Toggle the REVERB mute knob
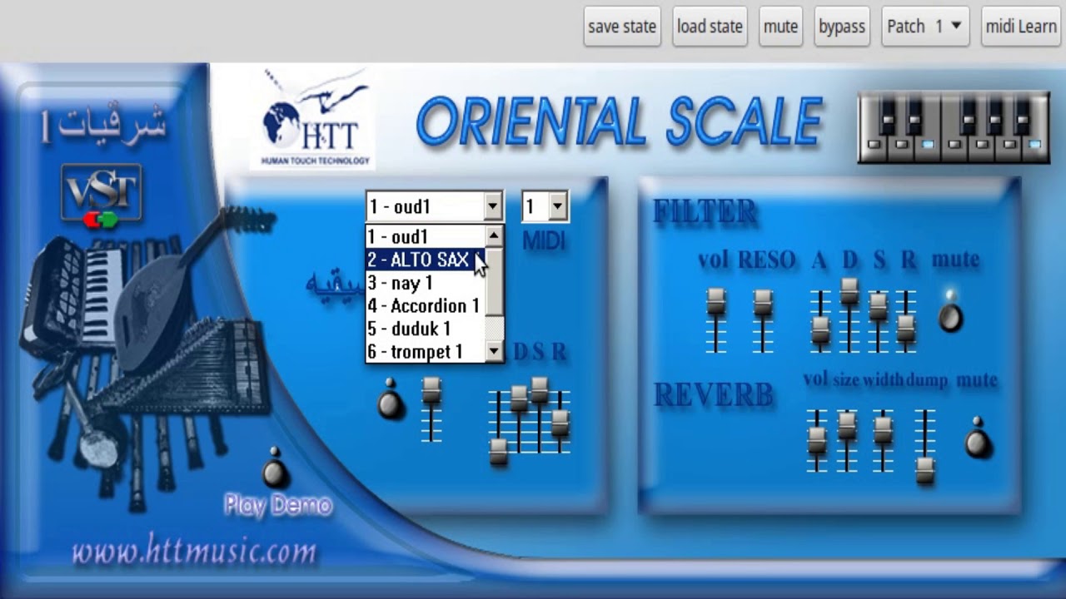1066x599 pixels. pyautogui.click(x=978, y=439)
